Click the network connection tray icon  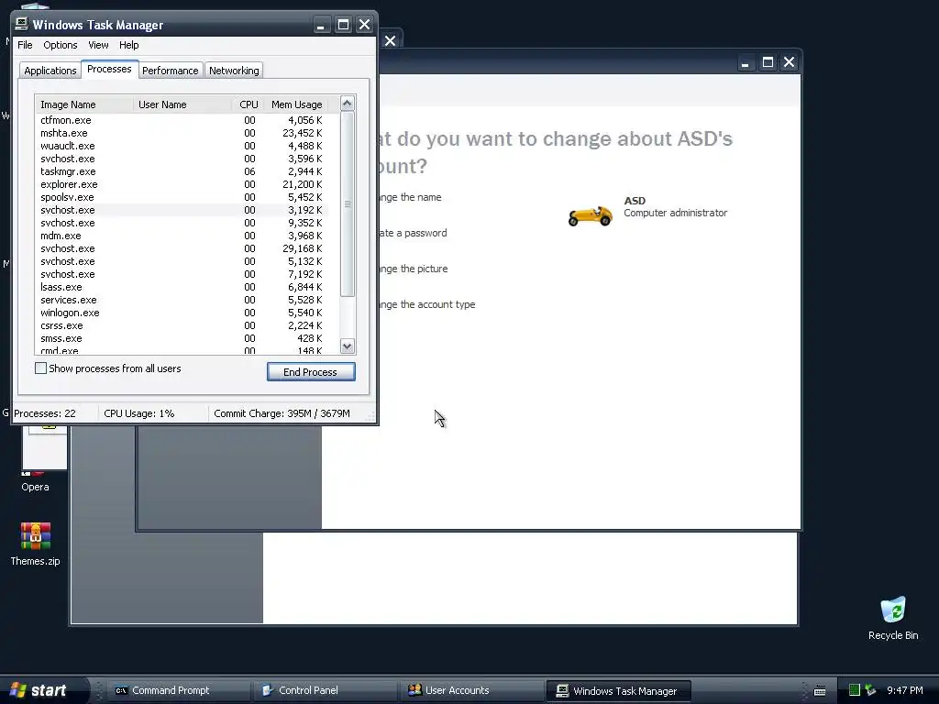871,690
